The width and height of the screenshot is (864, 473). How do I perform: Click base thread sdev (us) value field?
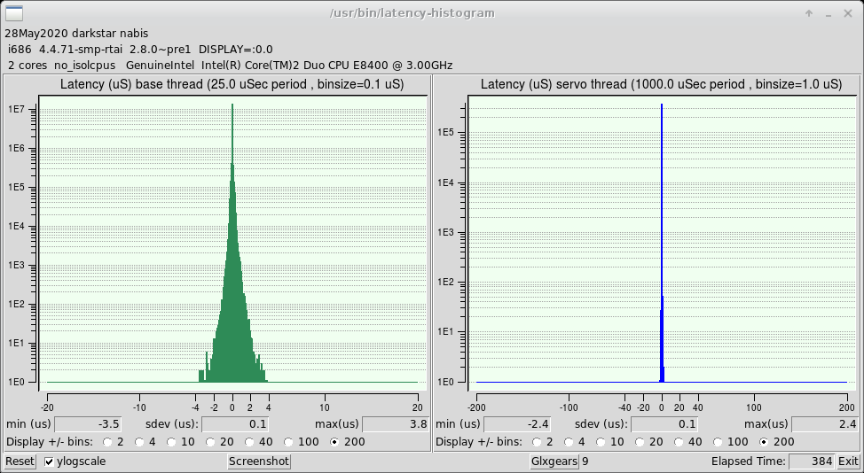coord(235,424)
